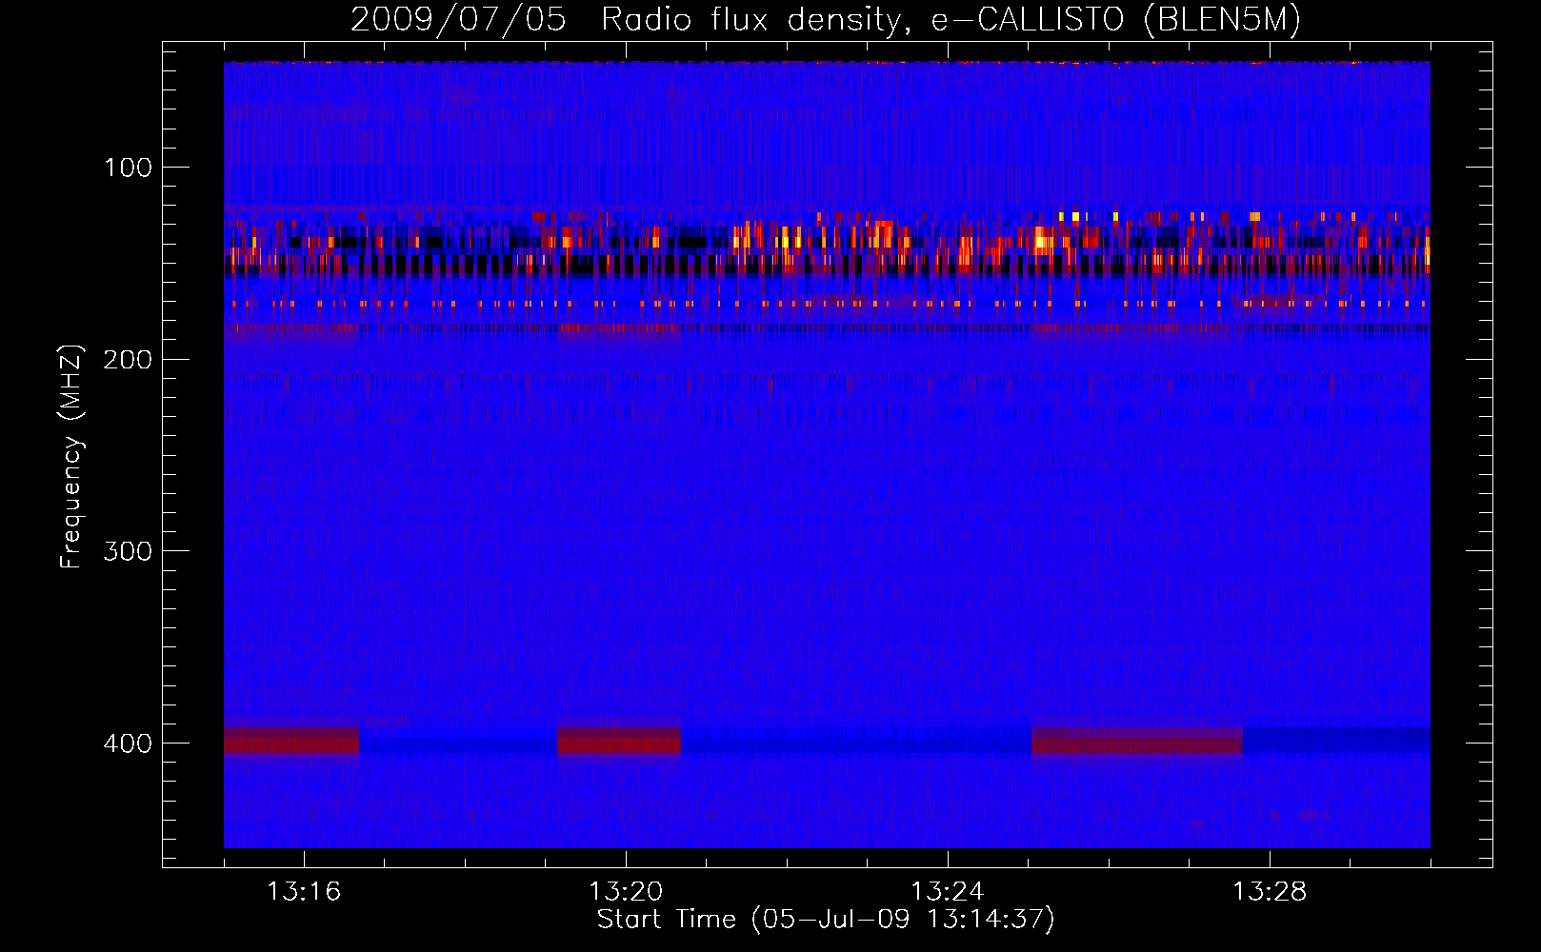This screenshot has height=952, width=1541.
Task: Click the 200 frequency tick label
Action: 128,360
